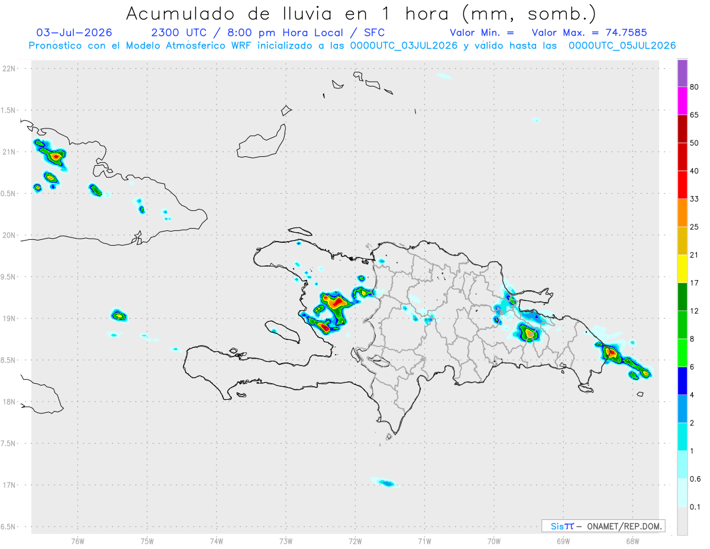Click the dark green legend segment between 12 and 17
Image resolution: width=710 pixels, height=549 pixels.
coord(682,297)
